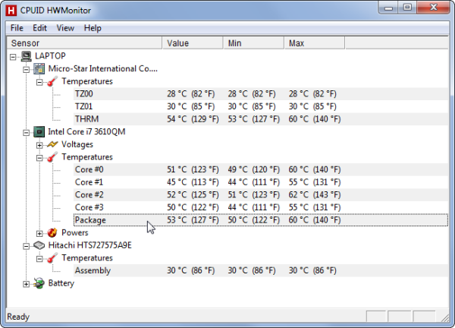Image resolution: width=455 pixels, height=328 pixels.
Task: Expand the Powers node
Action: pos(39,233)
